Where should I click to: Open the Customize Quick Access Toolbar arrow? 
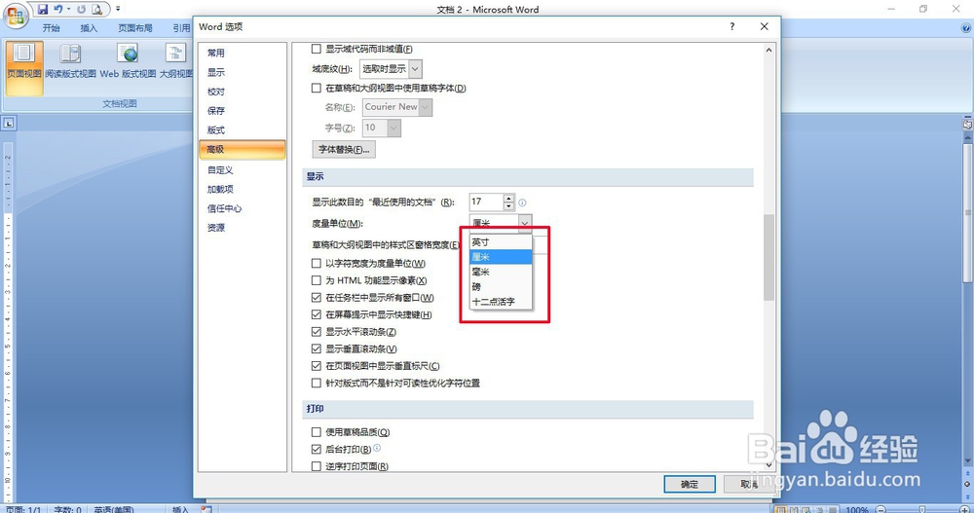118,10
